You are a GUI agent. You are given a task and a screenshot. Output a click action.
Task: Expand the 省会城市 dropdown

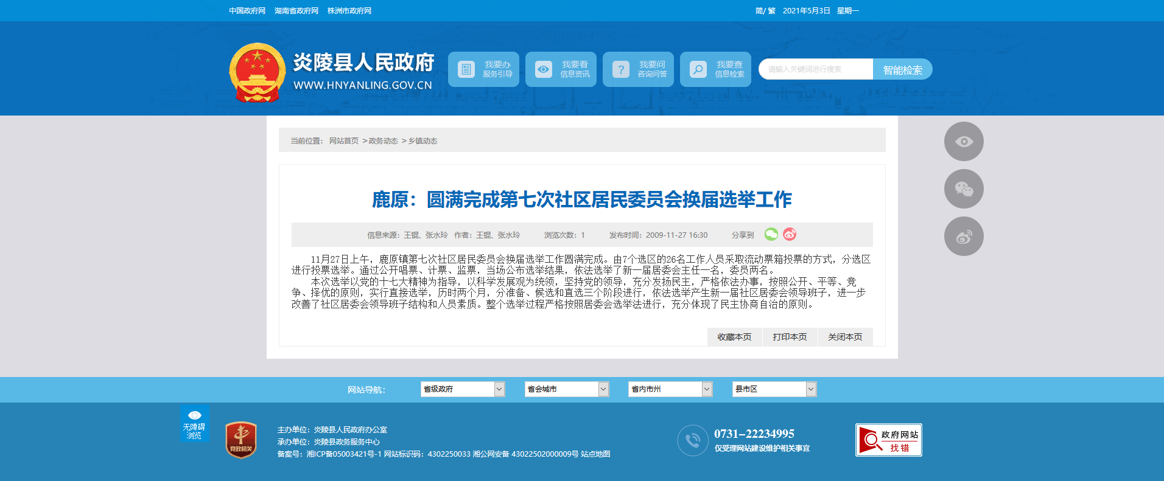[x=567, y=389]
